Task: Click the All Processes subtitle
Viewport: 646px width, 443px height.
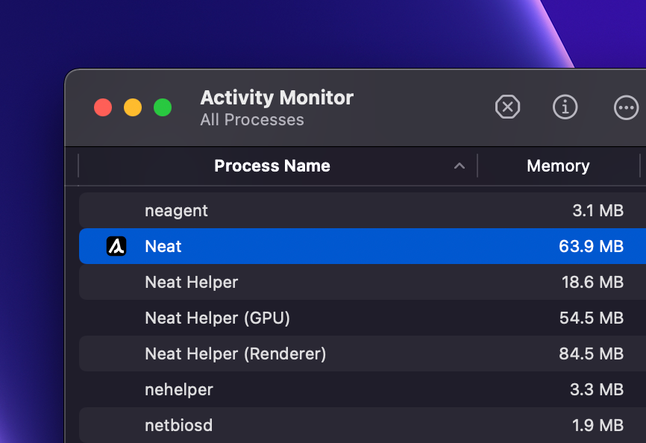Action: [252, 120]
